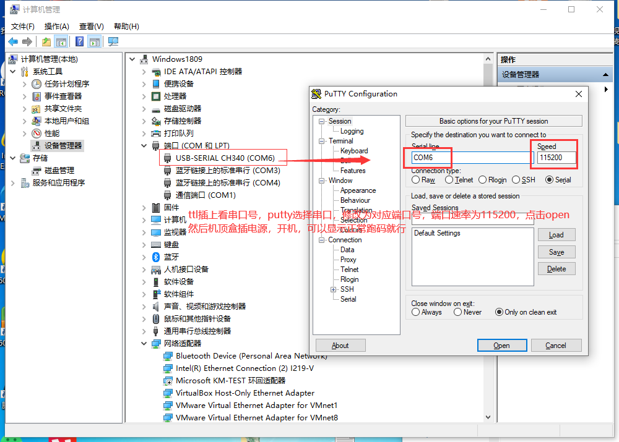
Task: Click the 处理器 processor chip icon
Action: click(156, 96)
